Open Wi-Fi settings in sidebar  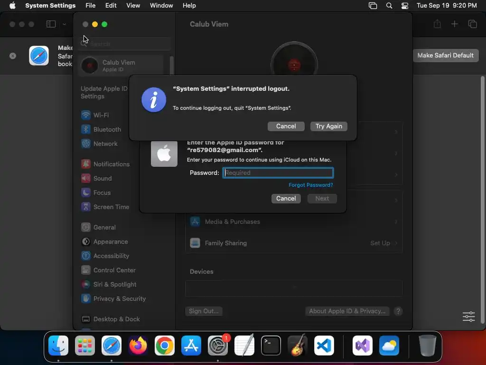pos(101,115)
